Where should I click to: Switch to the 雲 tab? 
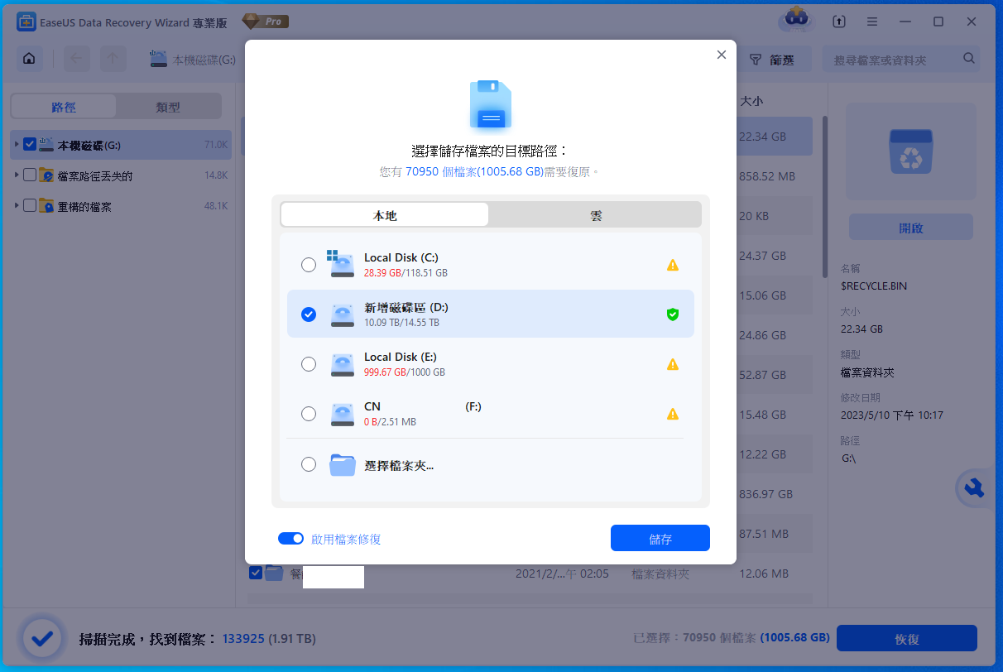(597, 214)
